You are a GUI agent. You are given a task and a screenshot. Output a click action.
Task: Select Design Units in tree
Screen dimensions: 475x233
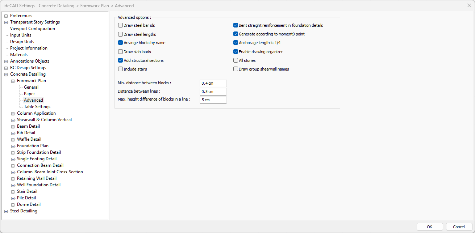click(x=22, y=42)
